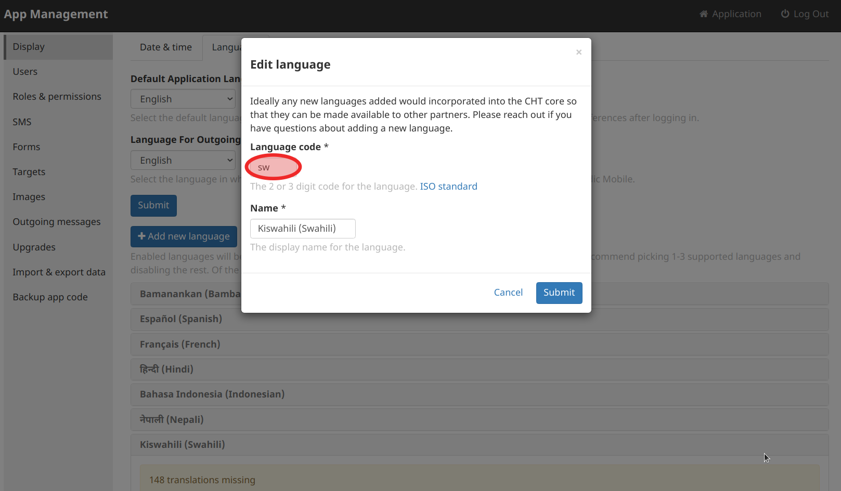The image size is (841, 491).
Task: Open Display in the sidebar
Action: point(58,47)
